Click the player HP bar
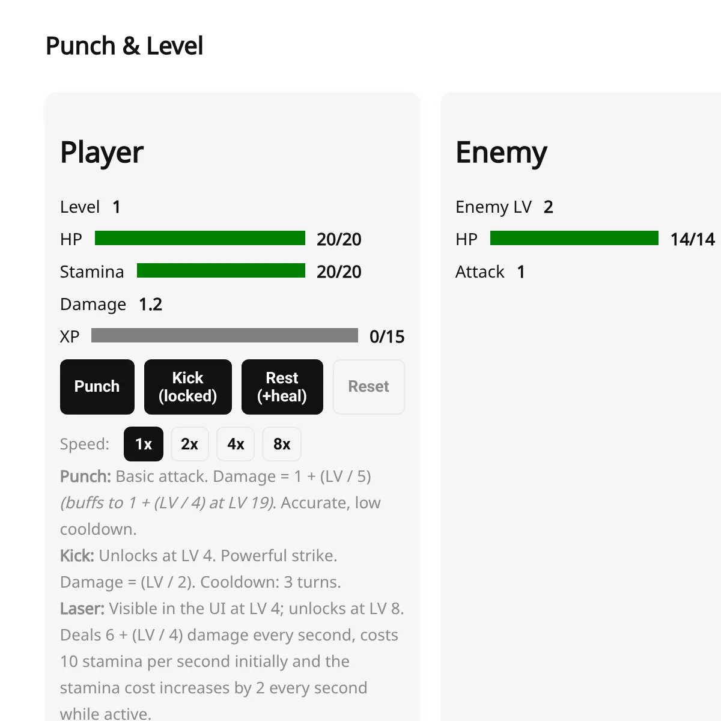The height and width of the screenshot is (721, 721). [x=200, y=238]
